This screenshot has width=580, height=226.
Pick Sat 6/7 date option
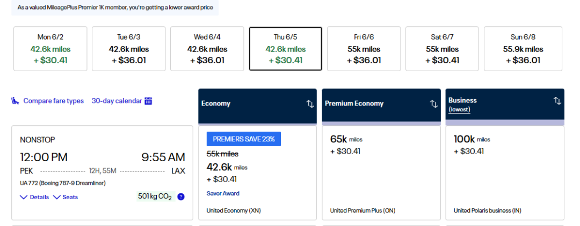click(x=442, y=49)
